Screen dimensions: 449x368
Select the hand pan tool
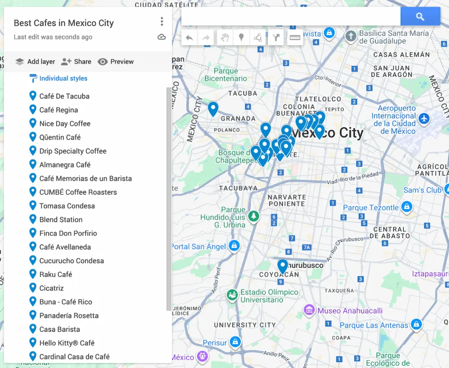[225, 38]
